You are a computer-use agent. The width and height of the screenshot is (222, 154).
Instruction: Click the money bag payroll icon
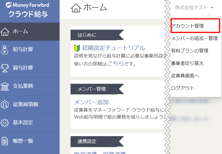[x=5, y=50]
